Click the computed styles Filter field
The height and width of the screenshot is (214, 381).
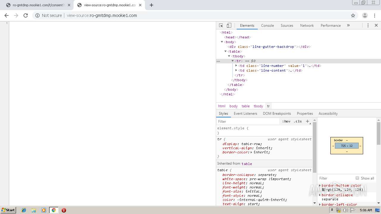[x=336, y=178]
